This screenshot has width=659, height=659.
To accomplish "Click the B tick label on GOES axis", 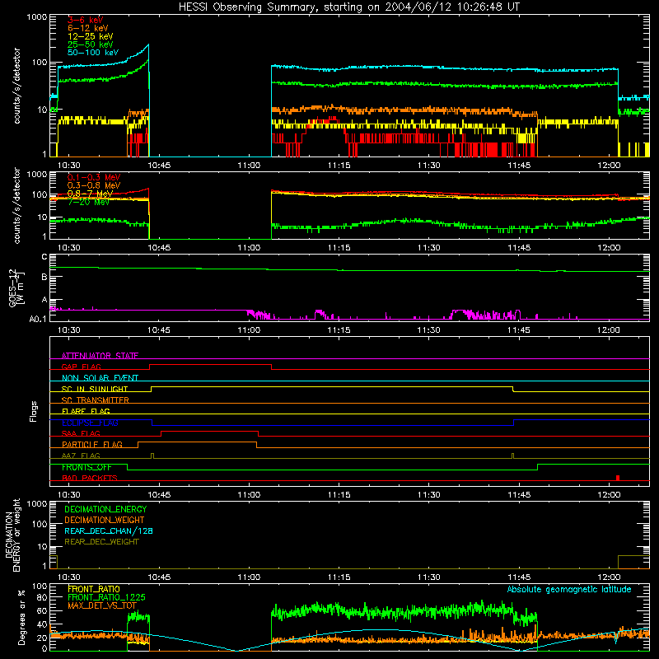I will tap(44, 278).
